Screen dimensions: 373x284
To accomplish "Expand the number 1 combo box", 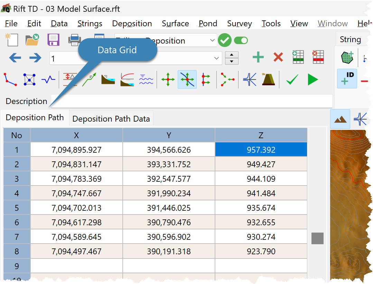I will pos(217,58).
